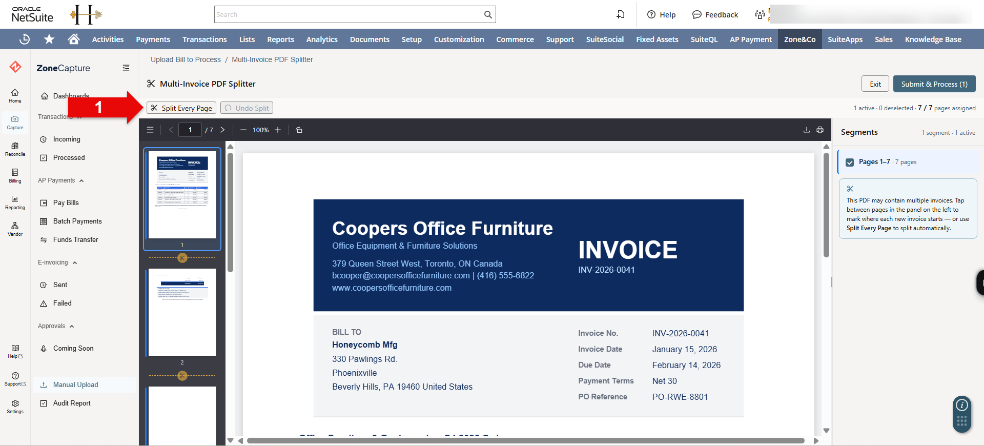This screenshot has height=446, width=984.
Task: Open the Capture rail icon
Action: pos(15,123)
